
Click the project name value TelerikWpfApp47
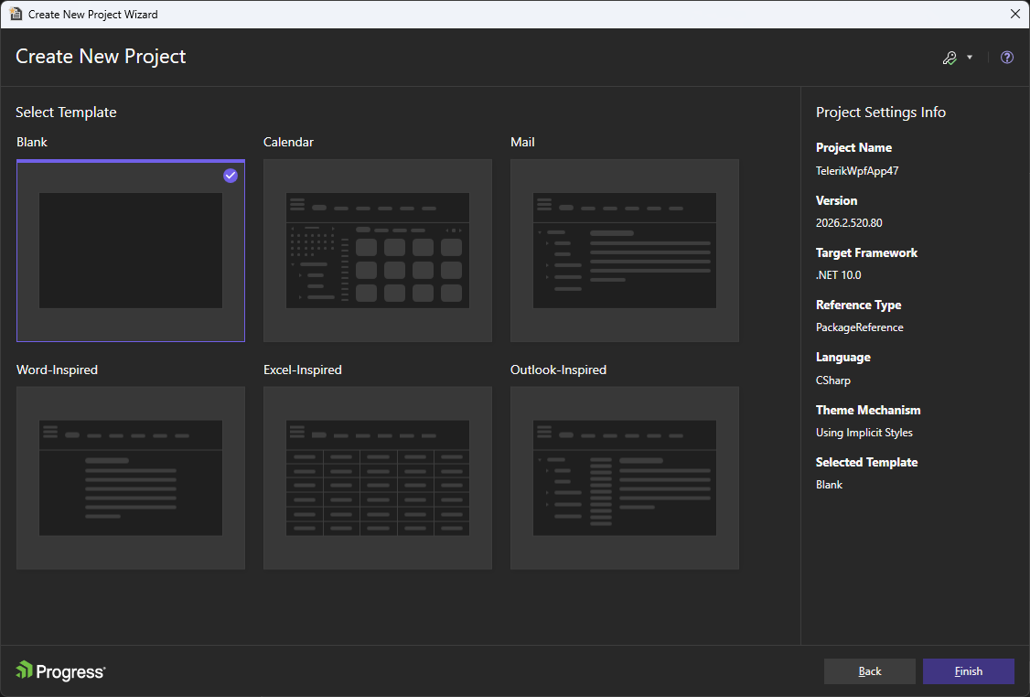click(856, 171)
